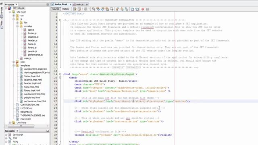
Task: Expand the scss folder
Action: click(x=14, y=62)
